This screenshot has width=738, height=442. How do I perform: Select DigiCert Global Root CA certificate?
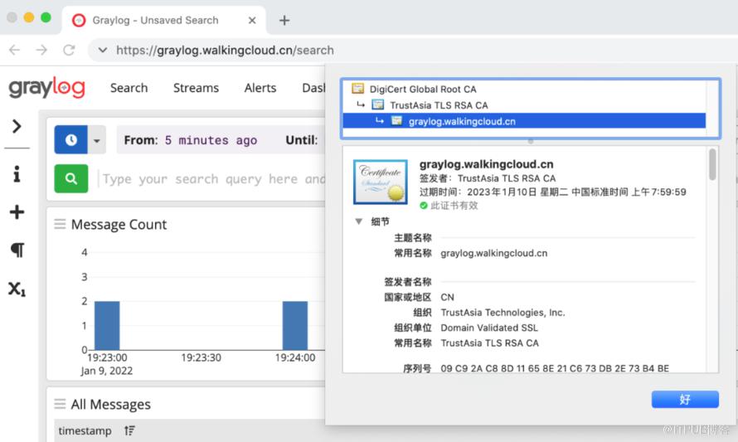(x=422, y=89)
